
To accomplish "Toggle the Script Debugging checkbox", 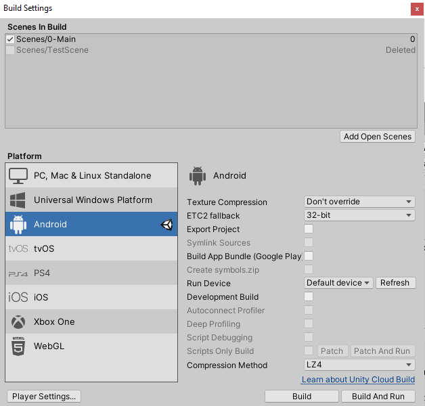I will 309,338.
